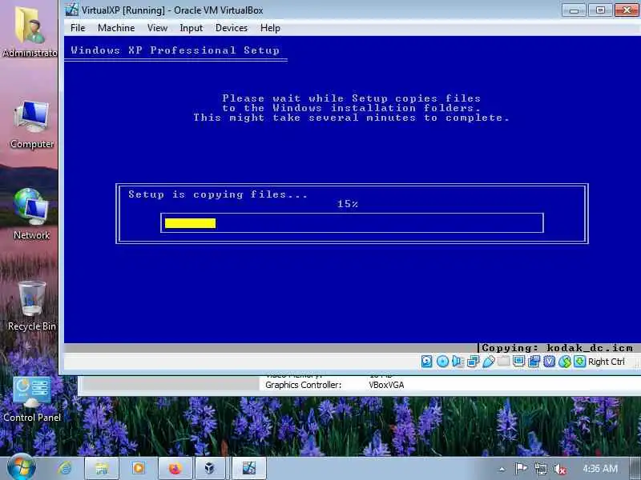Open the Help menu
This screenshot has width=641, height=480.
(x=270, y=28)
